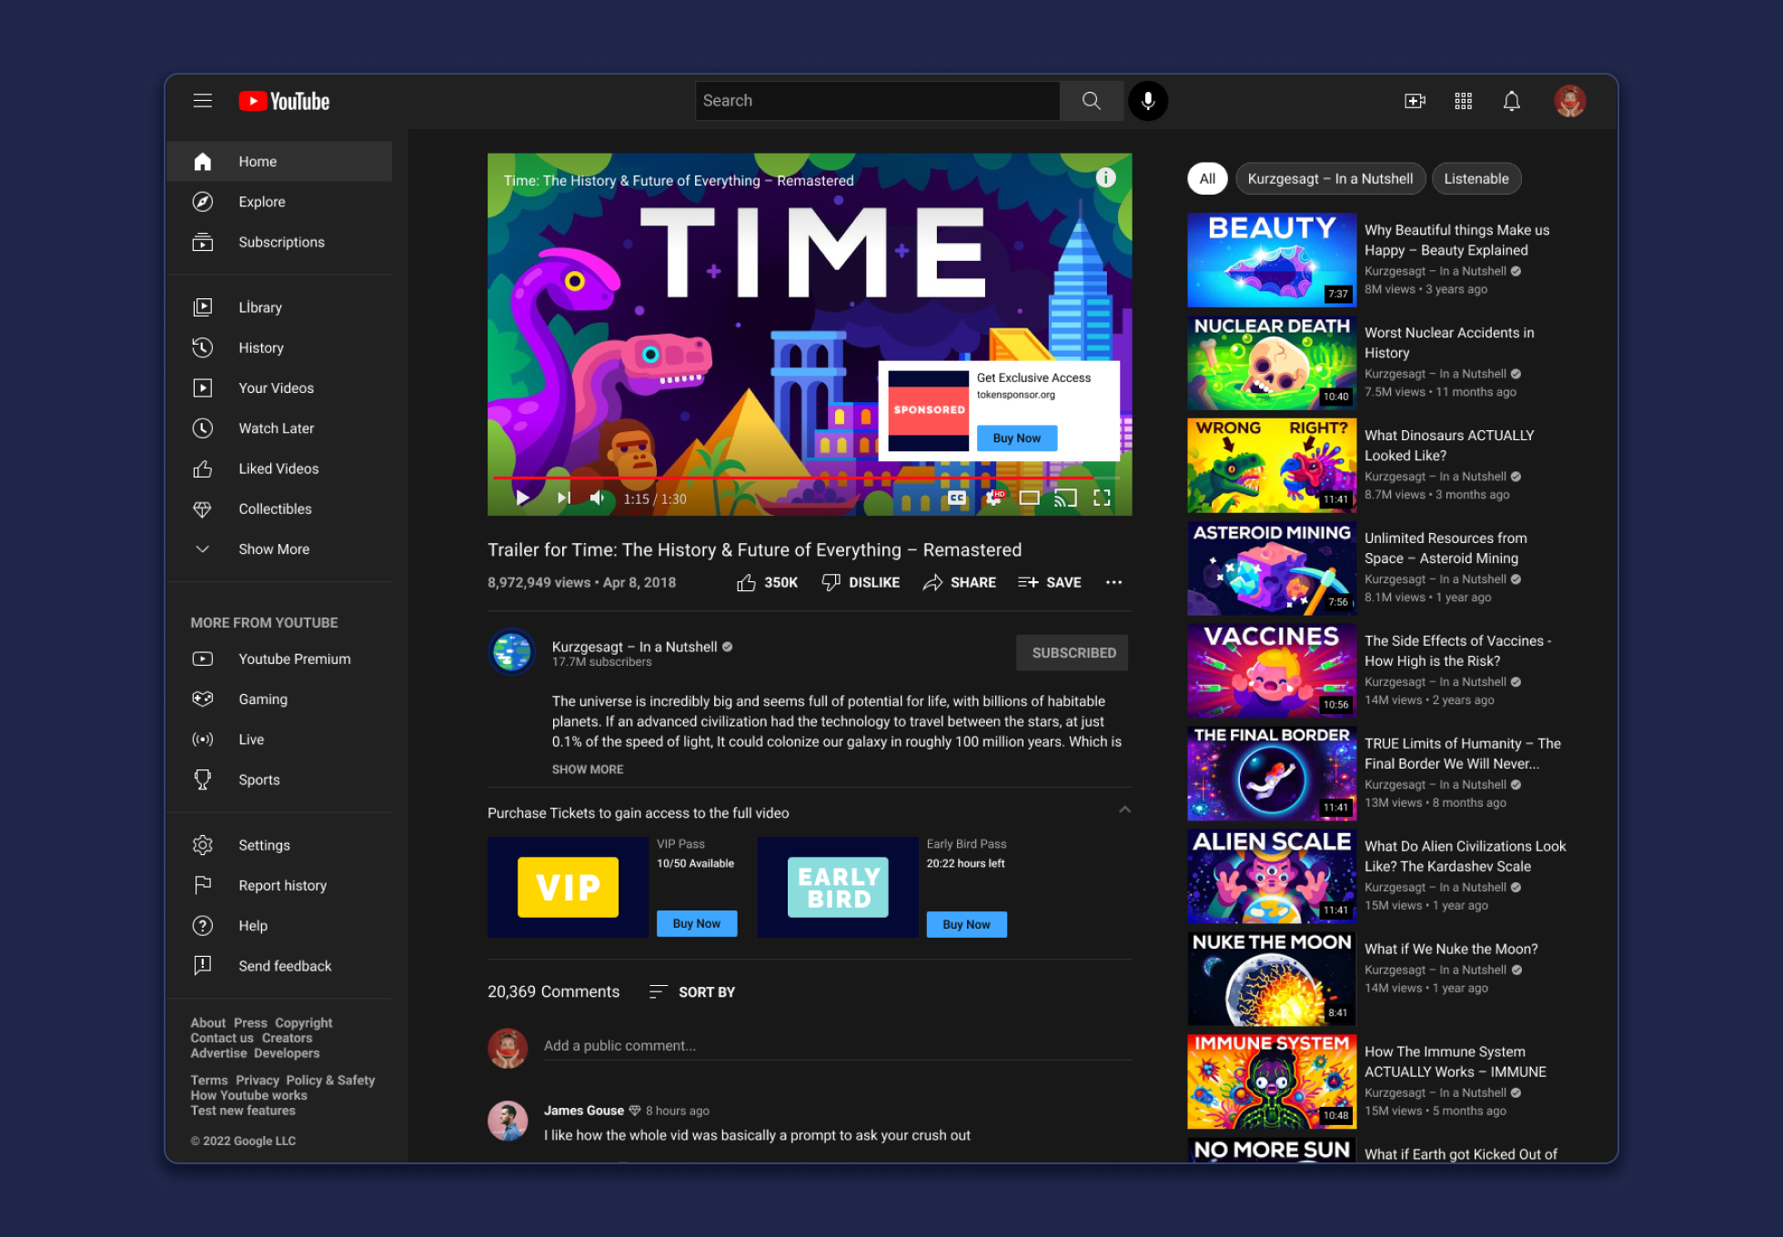Expand sidebar with Show More
1783x1237 pixels.
coord(279,549)
